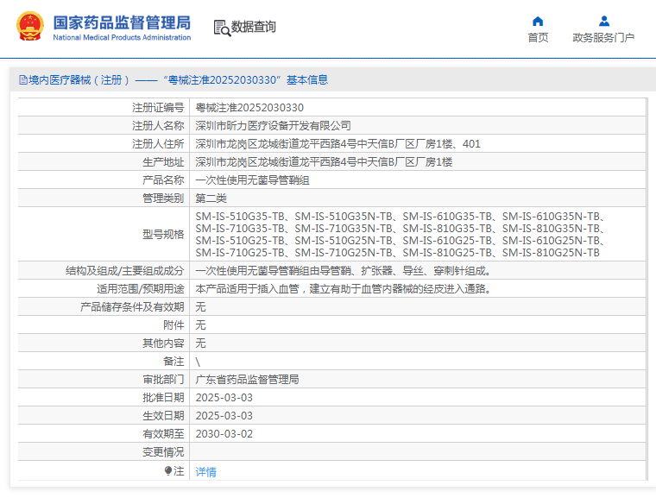Click the 管理类别 label

coord(163,198)
